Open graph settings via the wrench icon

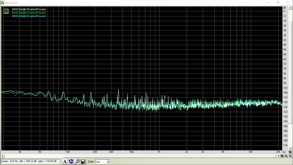[x=77, y=162]
